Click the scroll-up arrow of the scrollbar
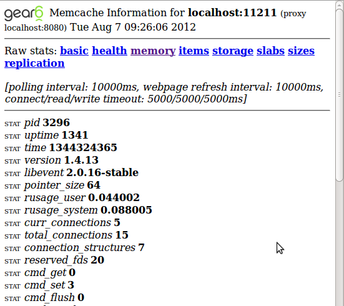The height and width of the screenshot is (306, 344). (x=340, y=5)
